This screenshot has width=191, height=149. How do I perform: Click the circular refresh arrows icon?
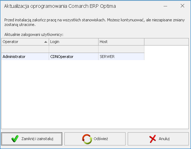[x=87, y=139]
